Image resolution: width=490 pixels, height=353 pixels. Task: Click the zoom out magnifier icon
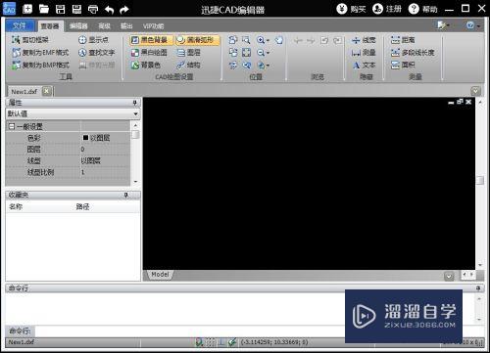coord(261,53)
